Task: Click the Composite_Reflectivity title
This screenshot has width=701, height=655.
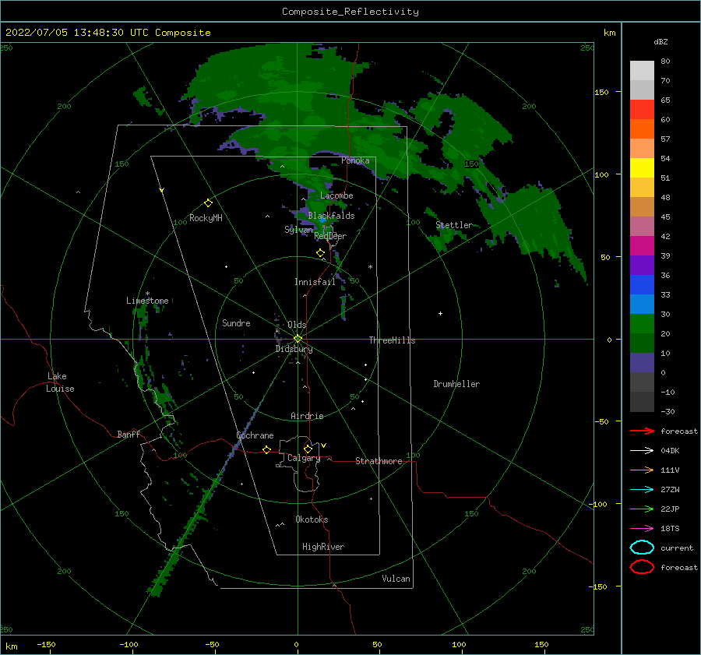Action: (350, 12)
